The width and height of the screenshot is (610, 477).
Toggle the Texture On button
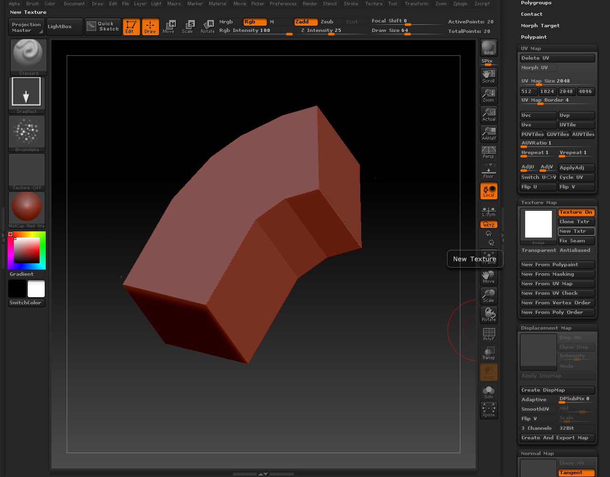click(576, 212)
